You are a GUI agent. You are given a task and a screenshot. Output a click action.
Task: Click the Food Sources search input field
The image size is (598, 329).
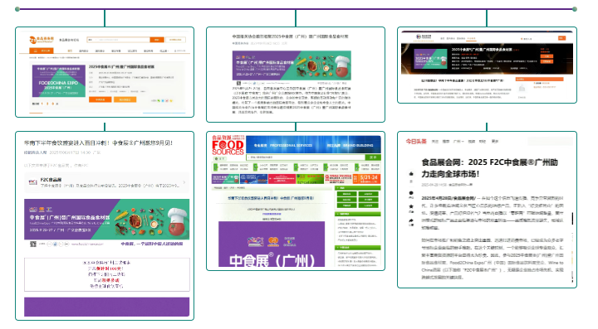(306, 157)
